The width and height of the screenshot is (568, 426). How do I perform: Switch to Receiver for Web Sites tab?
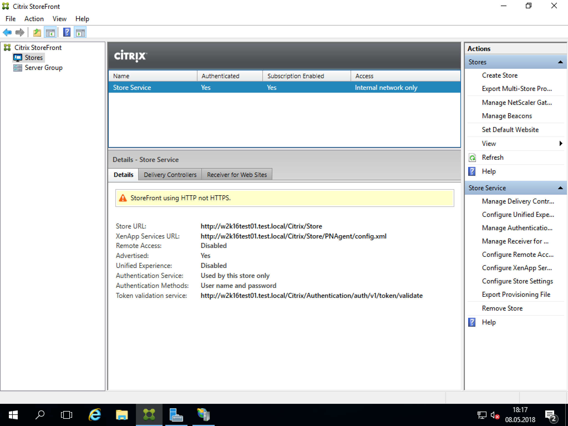[x=237, y=175]
